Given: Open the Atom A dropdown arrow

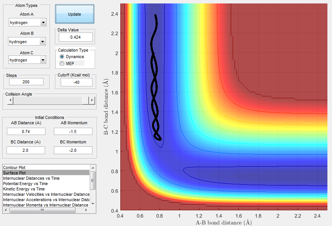Looking at the screenshot, I should click(43, 23).
